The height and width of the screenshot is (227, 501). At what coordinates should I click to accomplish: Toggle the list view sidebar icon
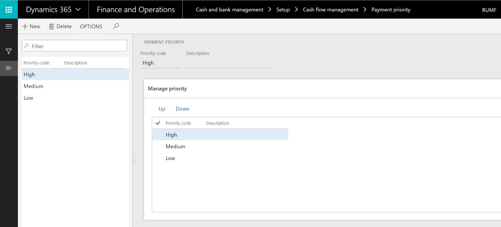coord(9,68)
